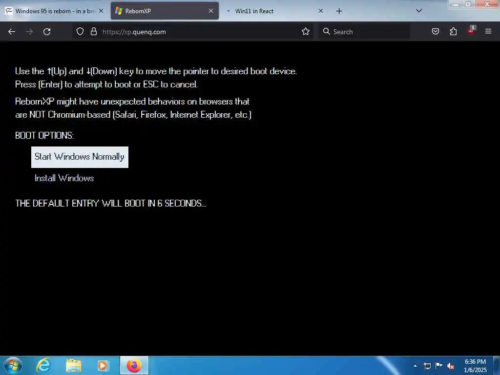The height and width of the screenshot is (375, 500).
Task: Open the Extensions puzzle icon
Action: pyautogui.click(x=453, y=32)
